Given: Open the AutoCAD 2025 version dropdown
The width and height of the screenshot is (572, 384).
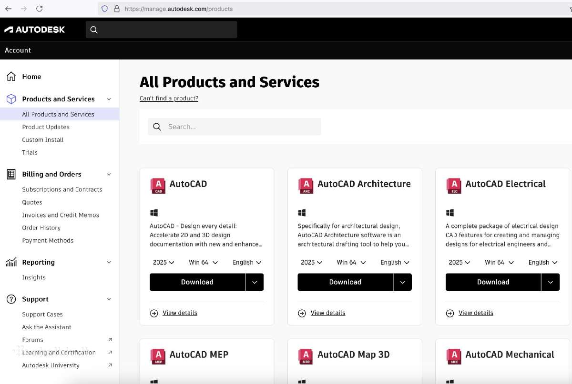Looking at the screenshot, I should tap(163, 262).
